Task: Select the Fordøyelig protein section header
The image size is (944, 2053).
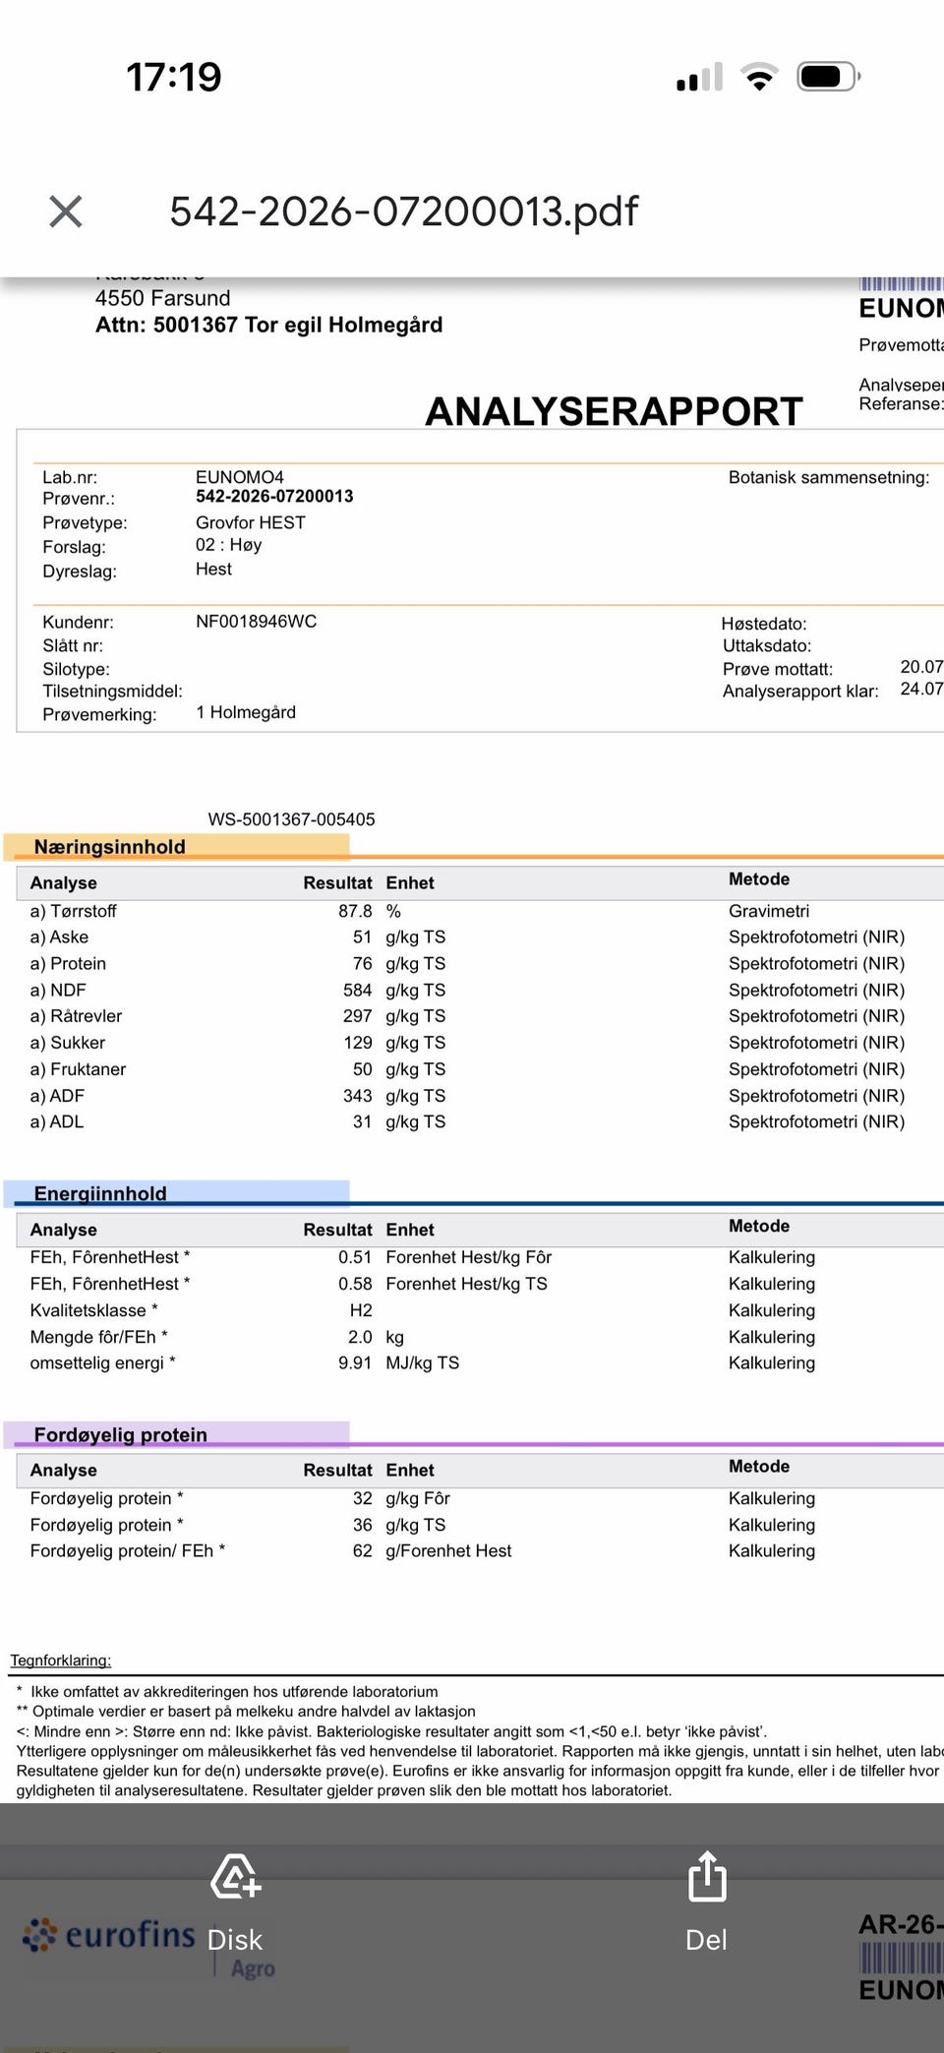Action: 120,1434
